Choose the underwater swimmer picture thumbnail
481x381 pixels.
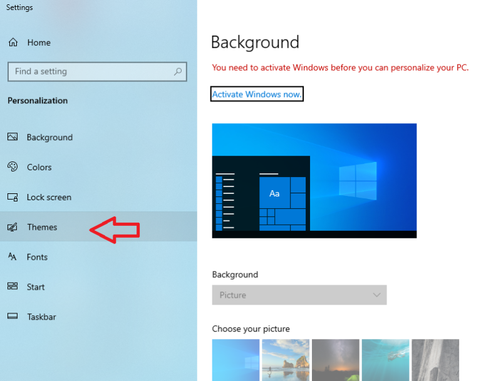pyautogui.click(x=385, y=360)
